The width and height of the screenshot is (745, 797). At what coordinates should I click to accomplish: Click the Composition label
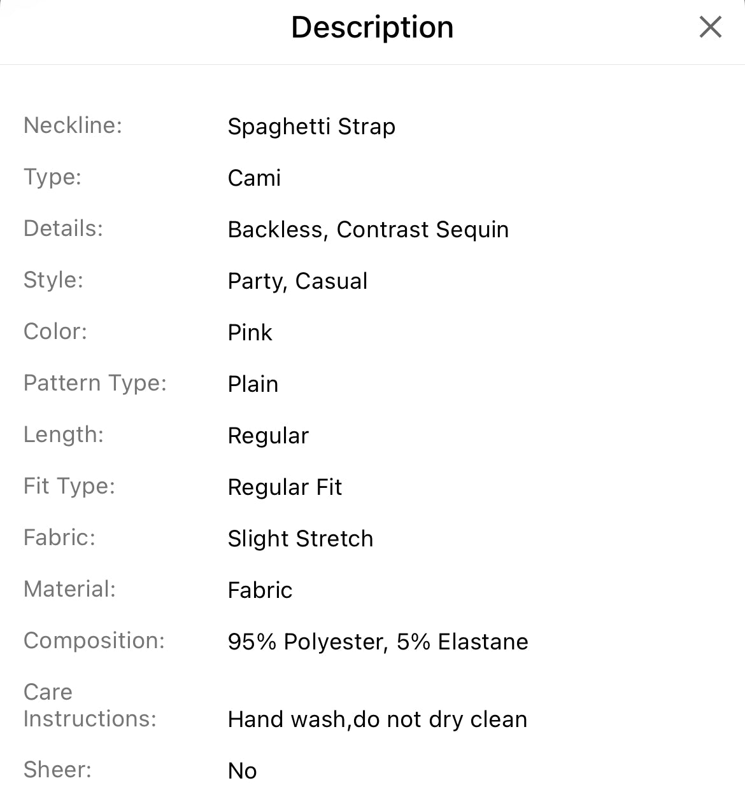point(94,641)
